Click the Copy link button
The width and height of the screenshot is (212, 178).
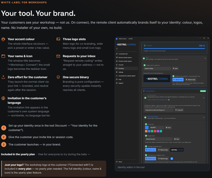[179, 110]
